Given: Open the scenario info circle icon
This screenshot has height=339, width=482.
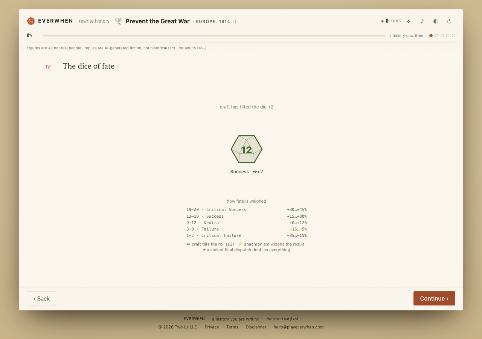Looking at the screenshot, I should 235,21.
